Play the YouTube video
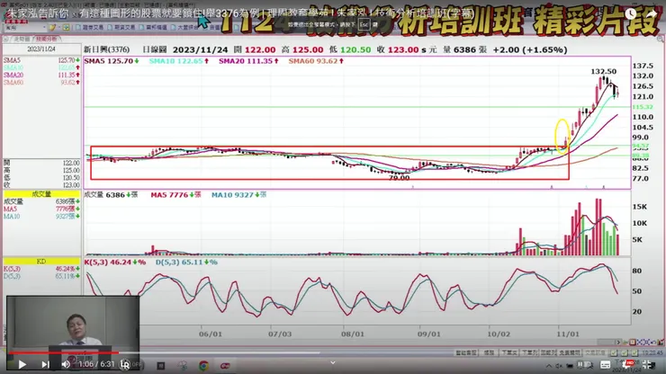Viewport: 666px width, 374px height. [22, 364]
